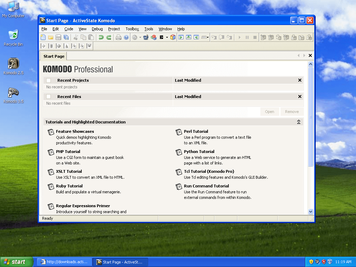Select the Komodo 3.5 desktop shortcut
356x267 pixels.
click(x=14, y=95)
